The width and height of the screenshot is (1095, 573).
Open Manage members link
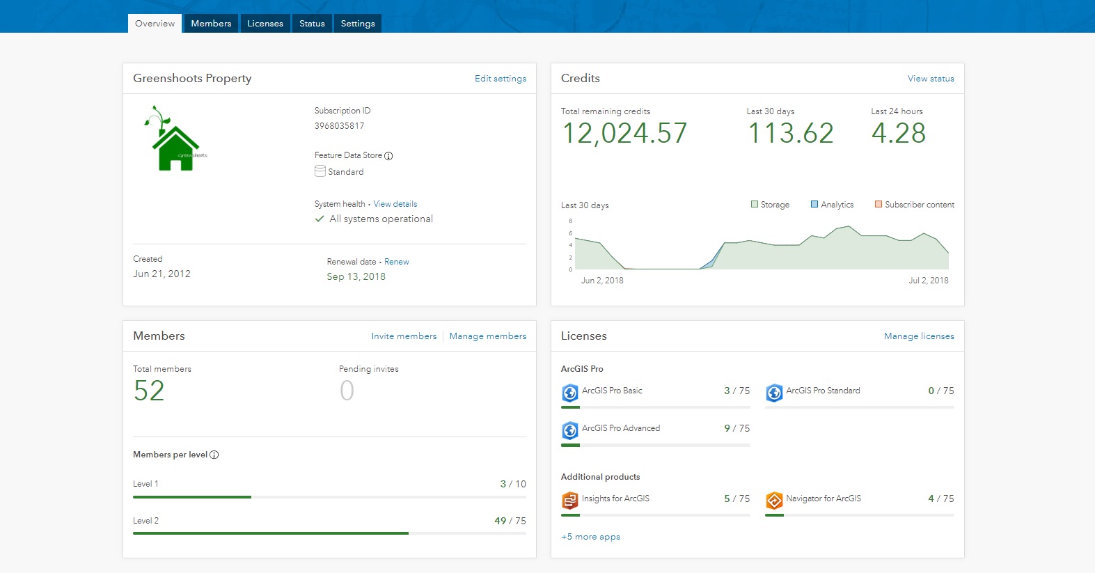point(488,336)
